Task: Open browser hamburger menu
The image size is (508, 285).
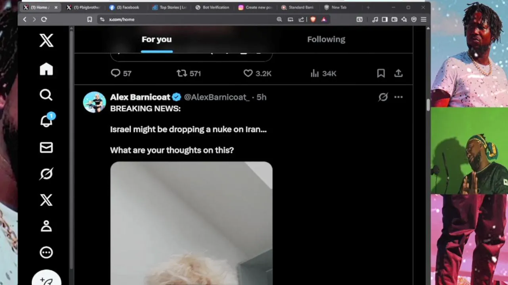Action: 423,19
